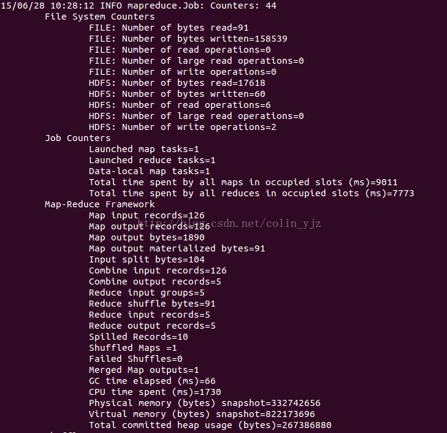Click the 'Physical memory (bytes) snapshot' line

pos(205,403)
